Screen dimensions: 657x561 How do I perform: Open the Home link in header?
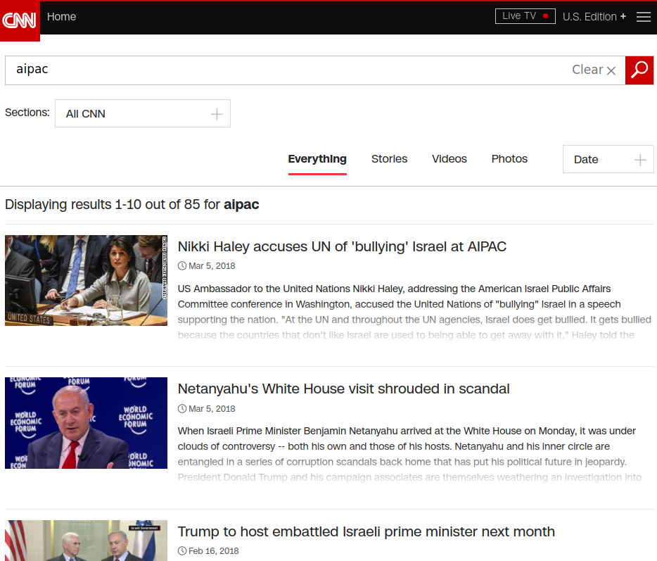(x=62, y=17)
